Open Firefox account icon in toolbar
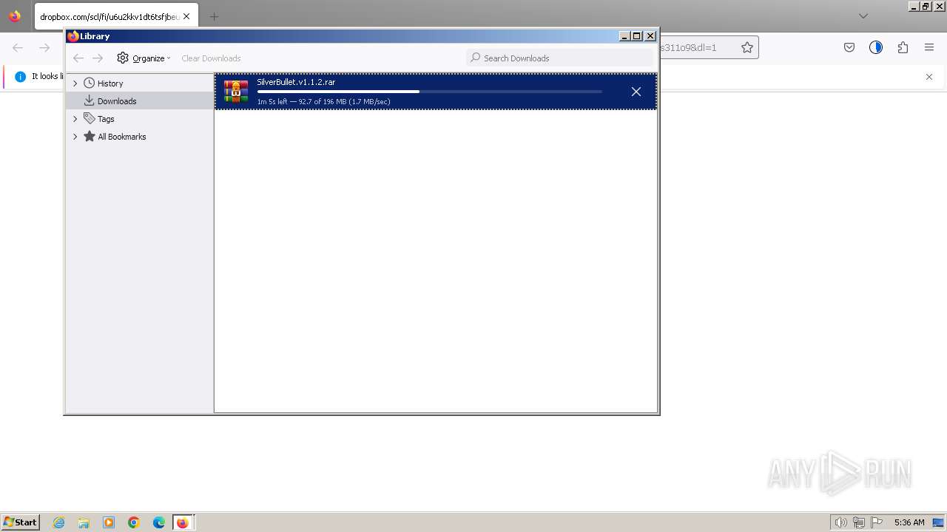The image size is (947, 532). [876, 47]
